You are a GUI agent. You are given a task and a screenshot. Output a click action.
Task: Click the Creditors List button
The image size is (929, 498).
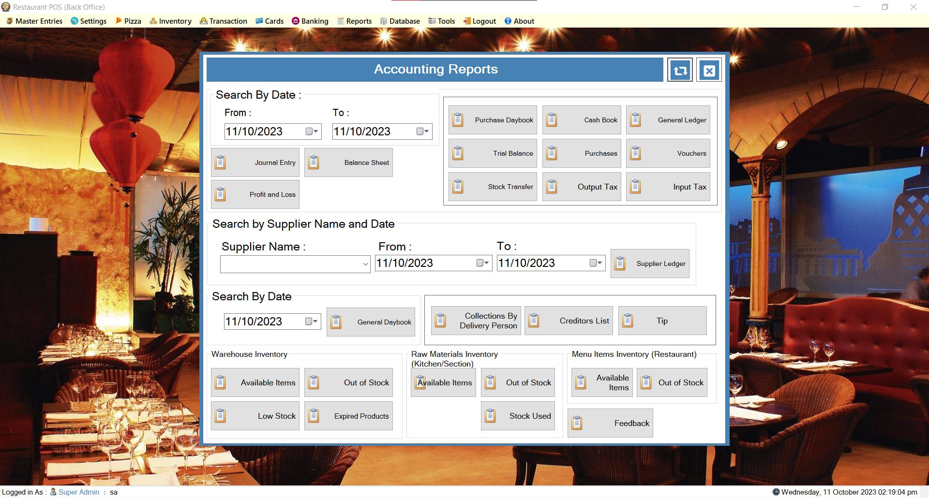coord(569,320)
